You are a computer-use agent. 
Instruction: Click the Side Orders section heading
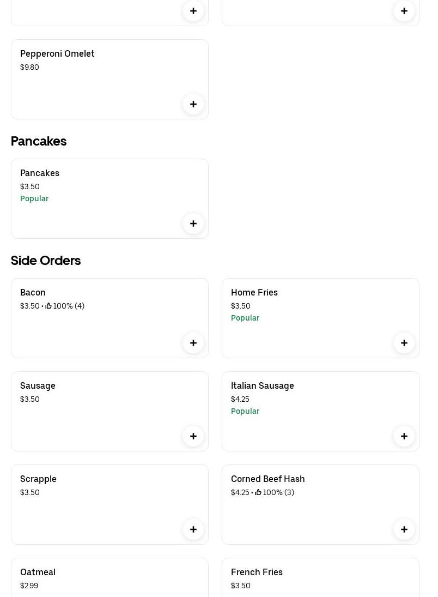46,261
